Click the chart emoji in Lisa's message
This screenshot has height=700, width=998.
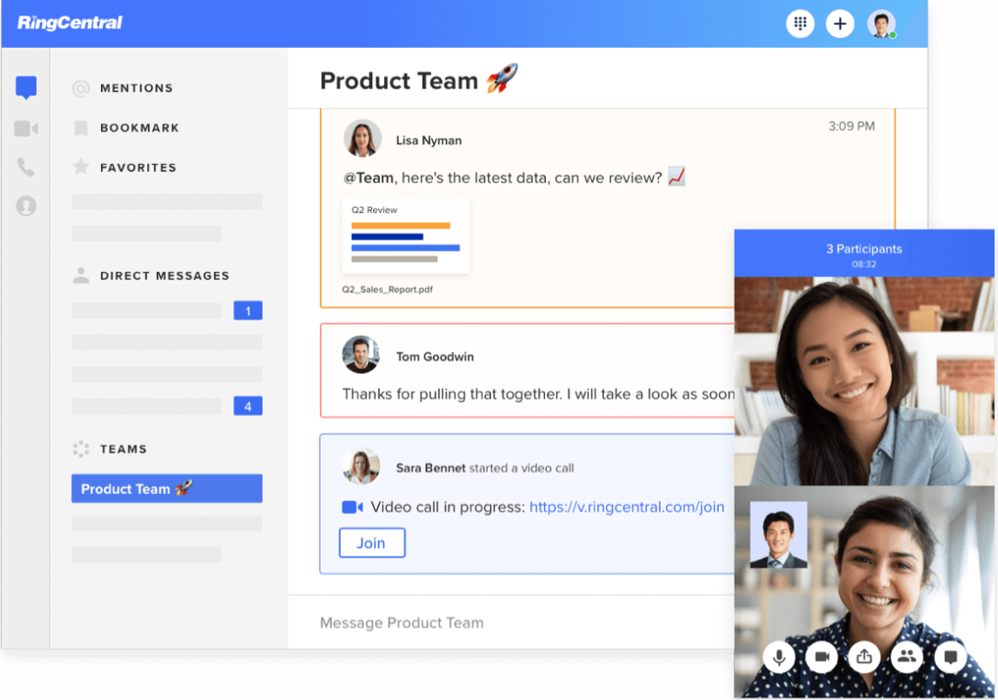click(676, 177)
